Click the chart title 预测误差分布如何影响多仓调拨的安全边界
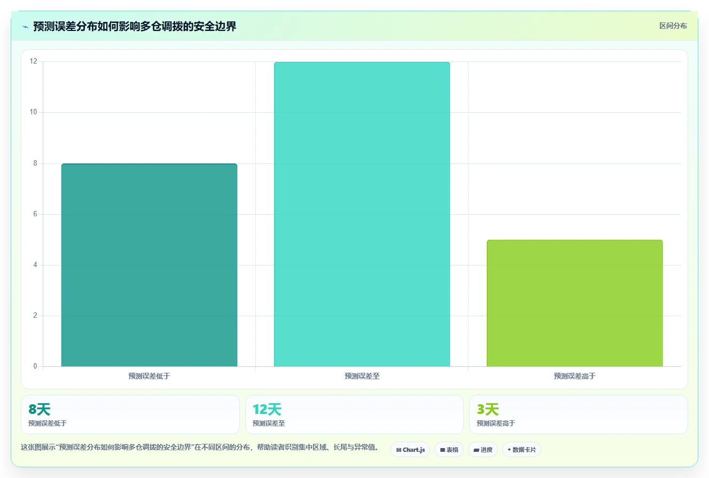 pos(135,26)
